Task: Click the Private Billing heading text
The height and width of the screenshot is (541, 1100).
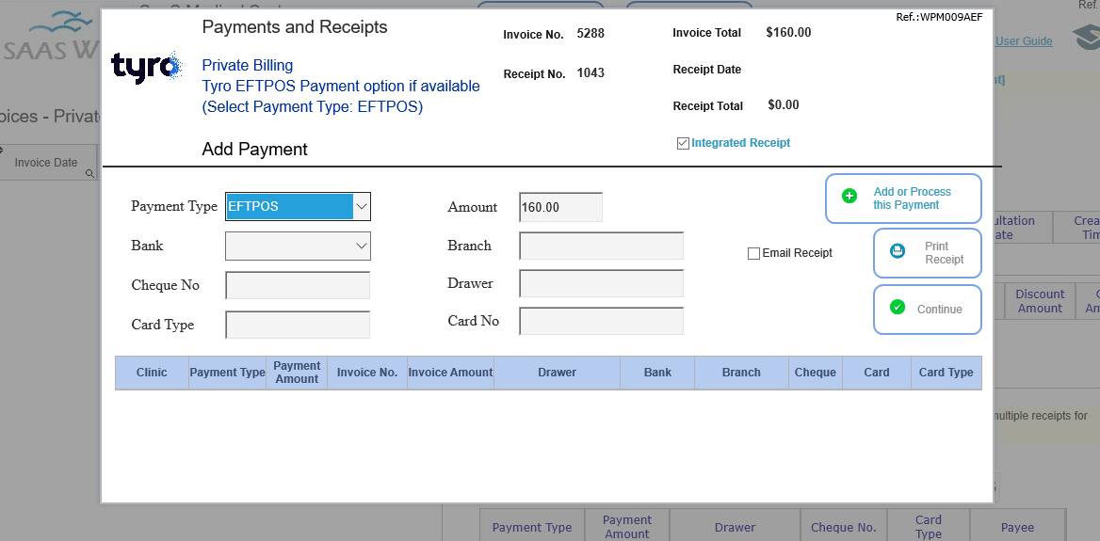Action: tap(248, 66)
